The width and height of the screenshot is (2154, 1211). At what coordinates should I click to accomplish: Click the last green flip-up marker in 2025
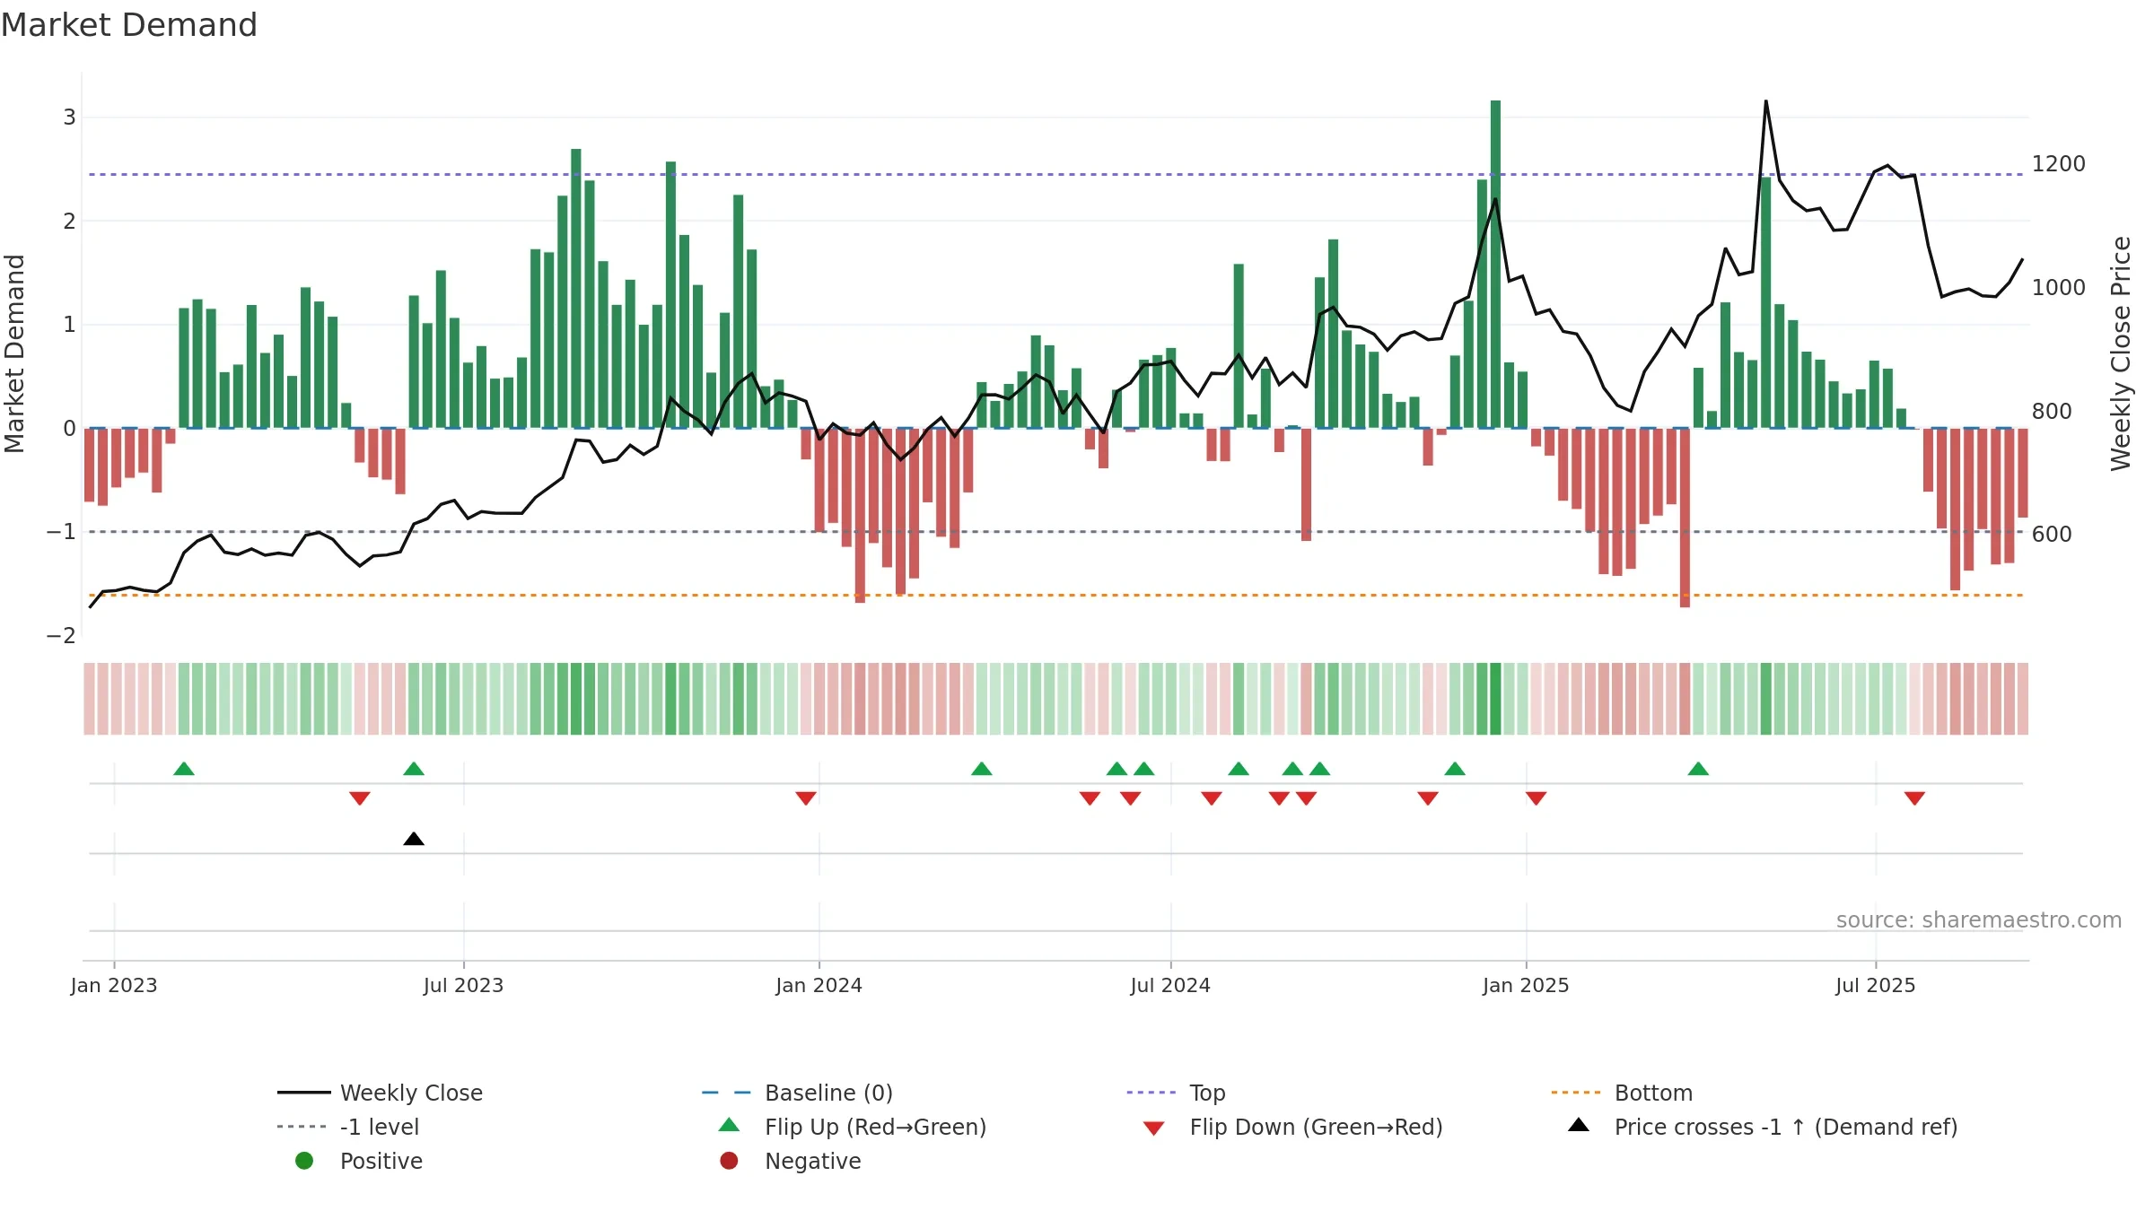tap(1698, 769)
